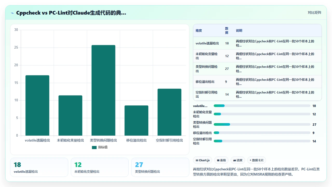Select the volatile遗漏检出 table row cell

click(207, 43)
